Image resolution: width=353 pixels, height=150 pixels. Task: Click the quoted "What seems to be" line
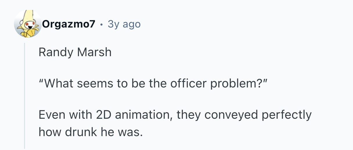coord(152,84)
